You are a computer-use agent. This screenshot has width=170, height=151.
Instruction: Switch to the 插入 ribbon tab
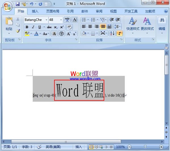point(35,11)
